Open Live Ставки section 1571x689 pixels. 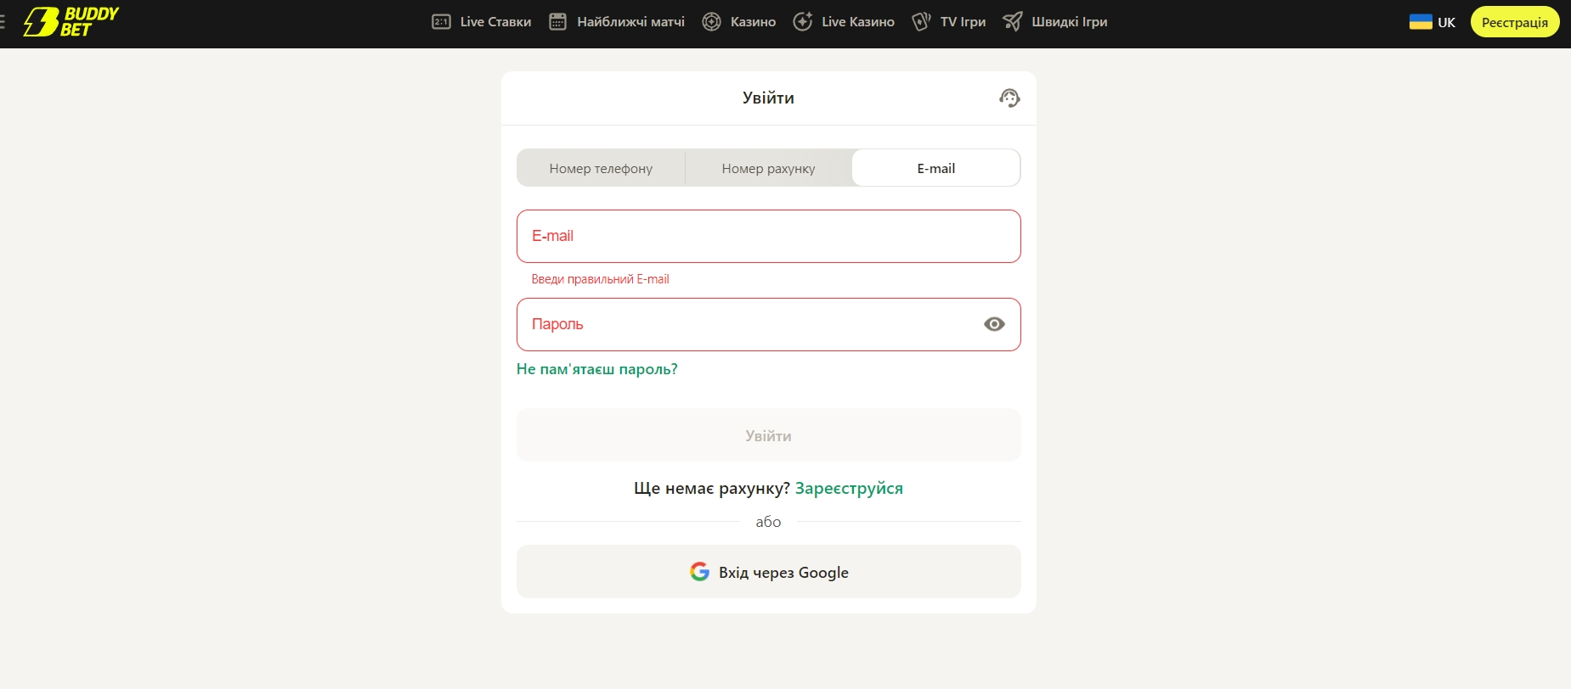click(x=482, y=22)
